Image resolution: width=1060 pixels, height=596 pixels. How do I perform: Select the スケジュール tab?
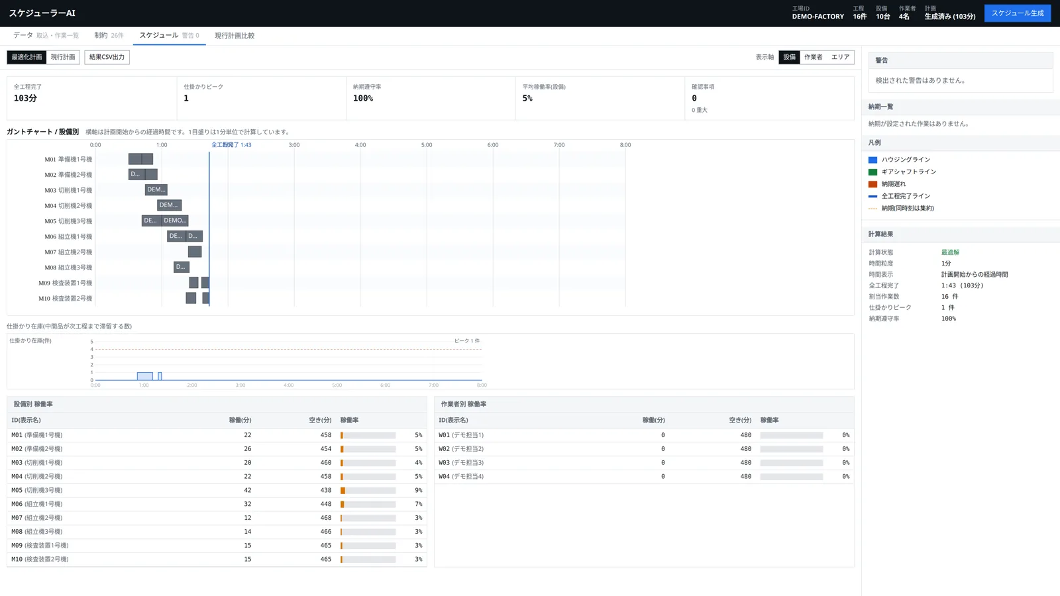(x=169, y=36)
